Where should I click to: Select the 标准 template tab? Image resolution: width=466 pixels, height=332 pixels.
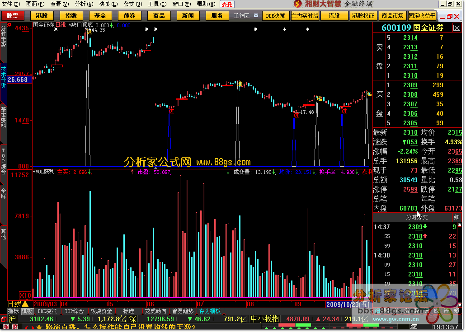(128, 311)
